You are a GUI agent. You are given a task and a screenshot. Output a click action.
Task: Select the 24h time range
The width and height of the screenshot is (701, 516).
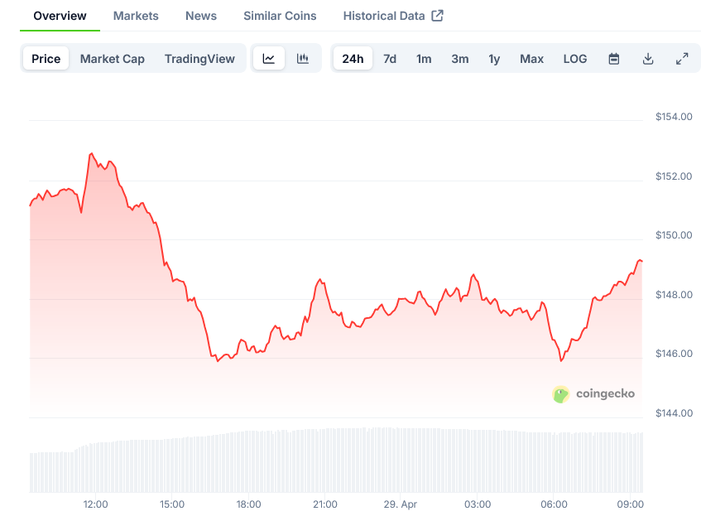[353, 59]
